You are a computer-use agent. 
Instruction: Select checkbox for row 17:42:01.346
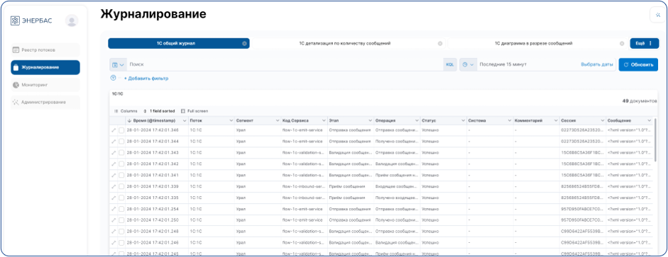[x=121, y=130]
